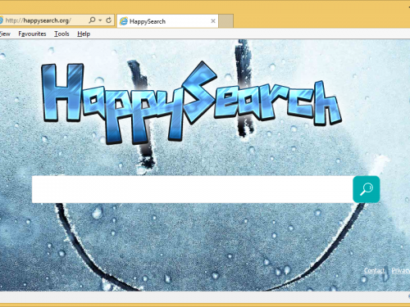Open the Tools menu
This screenshot has width=410, height=307.
tap(61, 34)
